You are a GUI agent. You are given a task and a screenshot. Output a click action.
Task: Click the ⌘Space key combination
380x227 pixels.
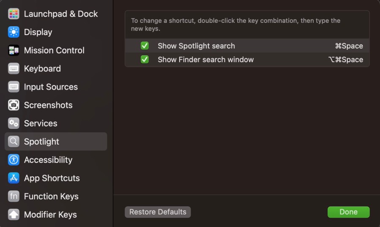click(x=349, y=46)
